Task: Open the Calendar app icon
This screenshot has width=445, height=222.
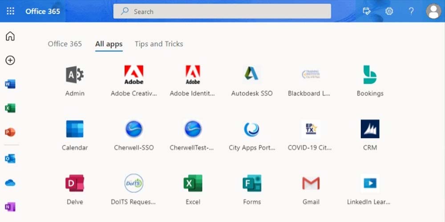Action: tap(75, 129)
